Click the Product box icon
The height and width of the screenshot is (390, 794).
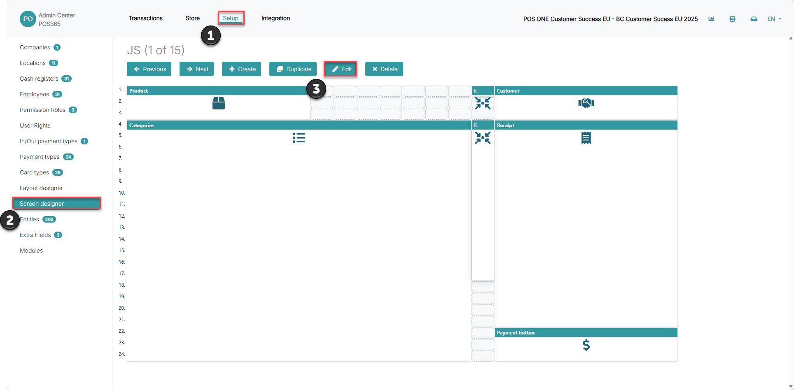point(218,103)
